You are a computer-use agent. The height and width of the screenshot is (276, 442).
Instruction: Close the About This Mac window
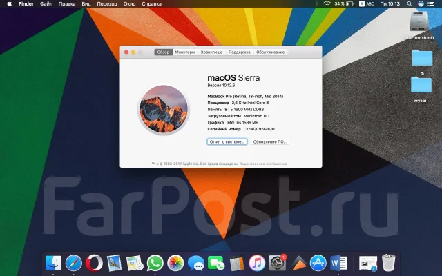click(126, 52)
